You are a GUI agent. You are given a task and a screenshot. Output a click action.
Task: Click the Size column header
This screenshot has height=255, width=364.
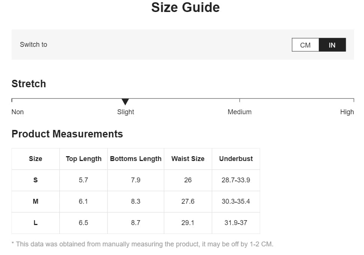point(36,159)
